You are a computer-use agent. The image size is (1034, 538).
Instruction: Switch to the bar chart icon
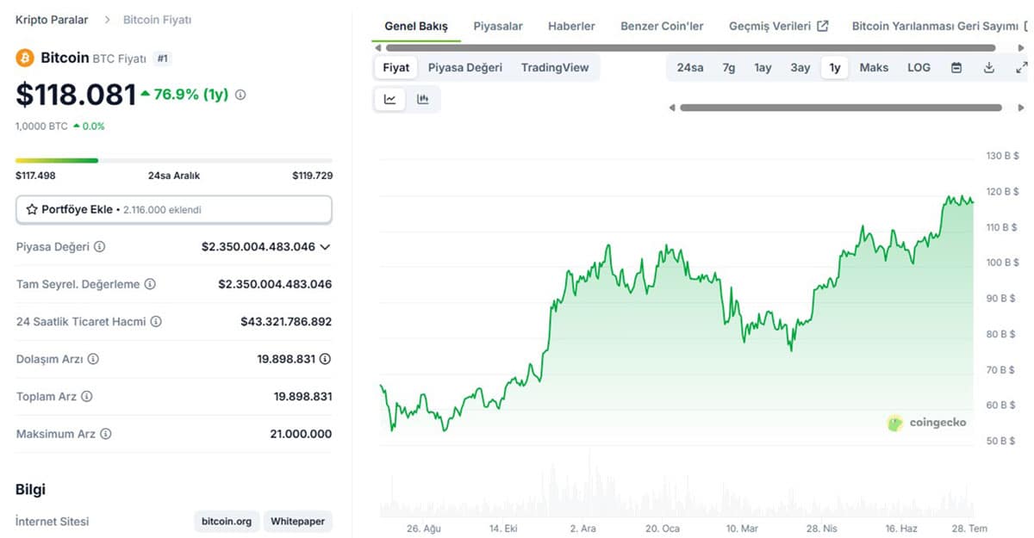[x=423, y=98]
